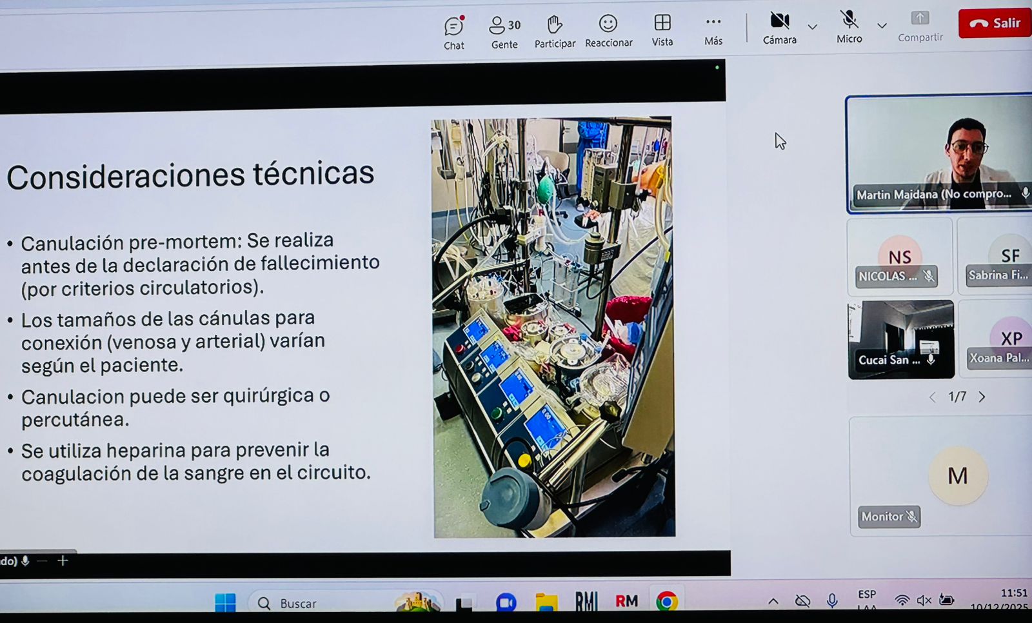Unmute the Micro button
This screenshot has height=623, width=1032.
click(x=849, y=28)
